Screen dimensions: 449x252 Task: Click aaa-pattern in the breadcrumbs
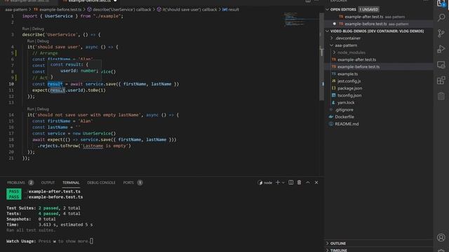[16, 9]
